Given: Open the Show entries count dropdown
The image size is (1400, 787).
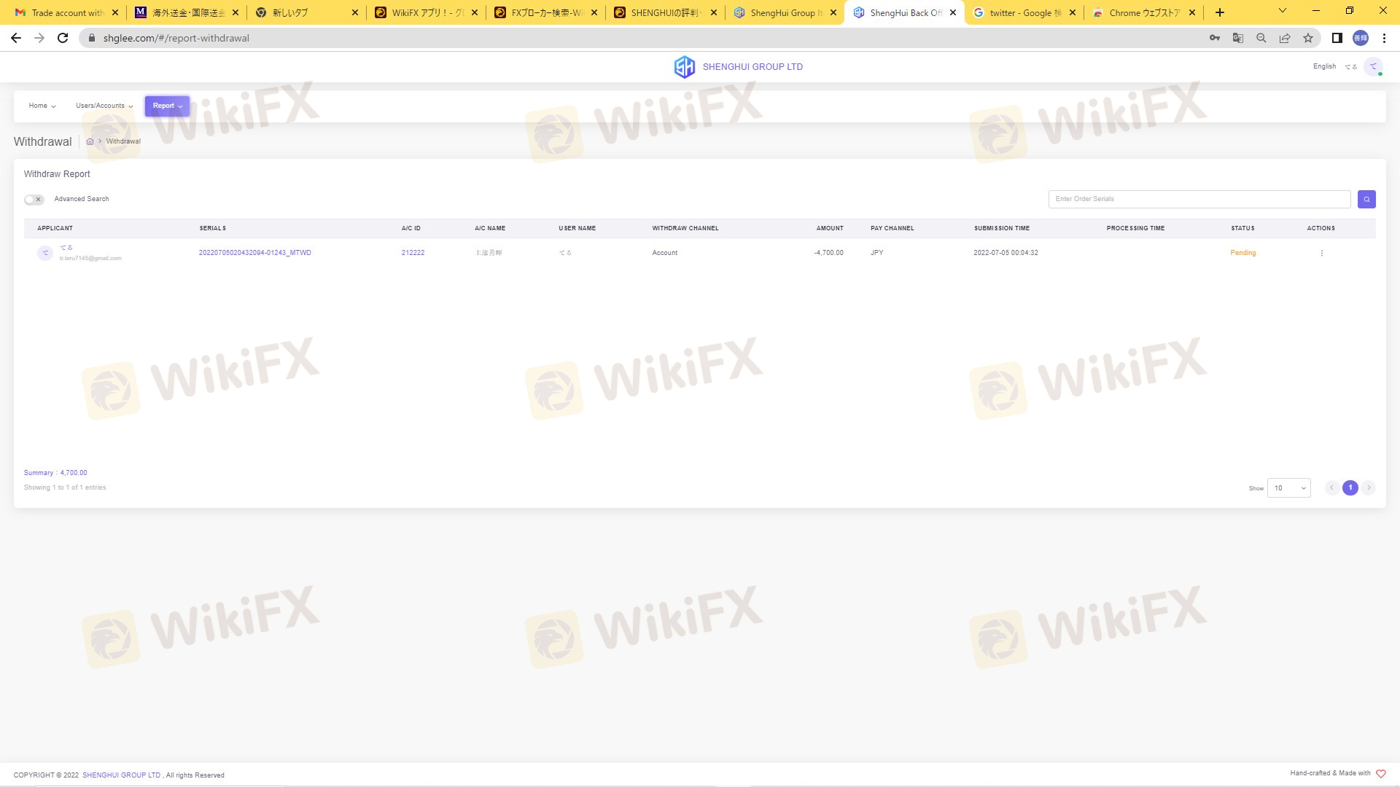Looking at the screenshot, I should point(1288,488).
